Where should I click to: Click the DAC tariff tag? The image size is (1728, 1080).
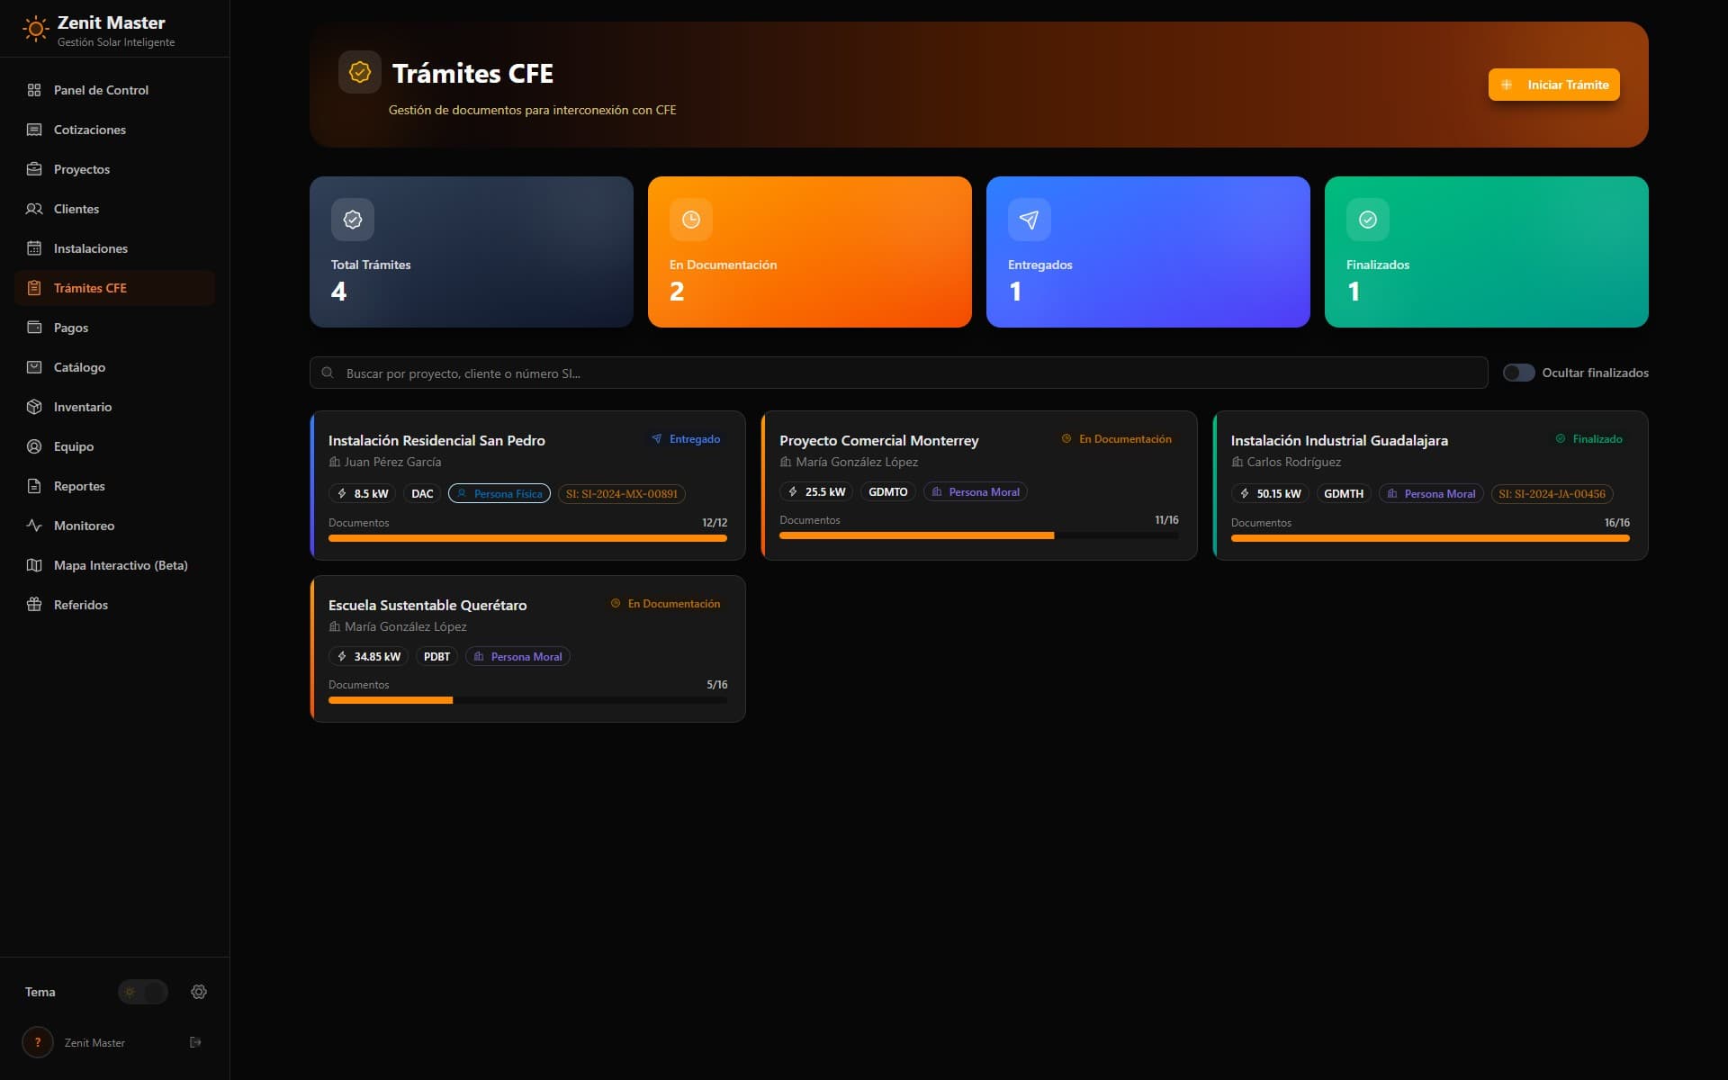click(422, 493)
